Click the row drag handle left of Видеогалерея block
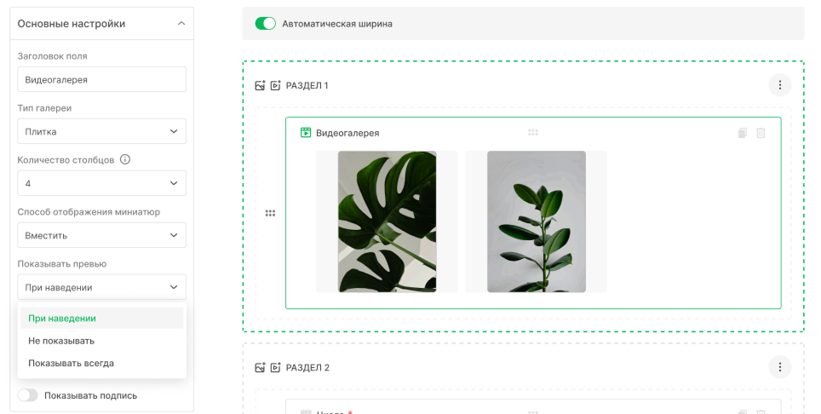Viewport: 821px width, 414px height. click(270, 213)
